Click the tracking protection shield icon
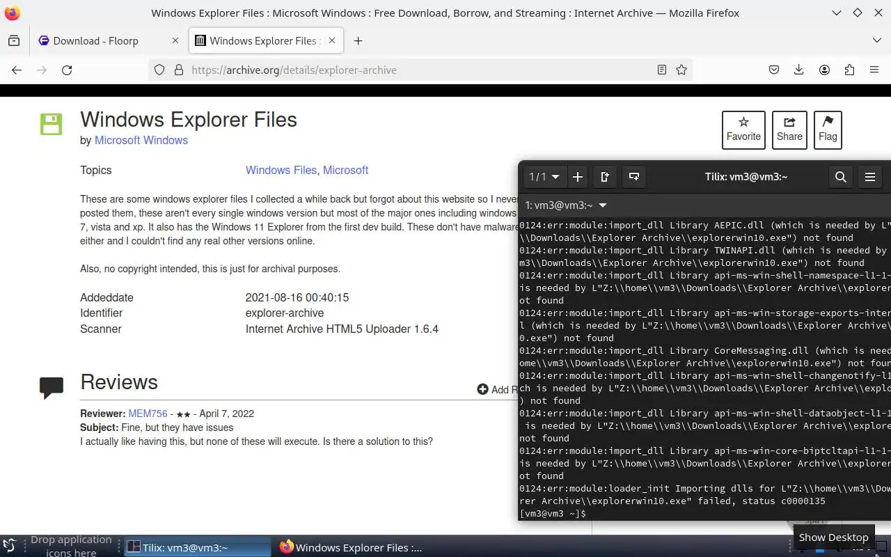 (159, 70)
